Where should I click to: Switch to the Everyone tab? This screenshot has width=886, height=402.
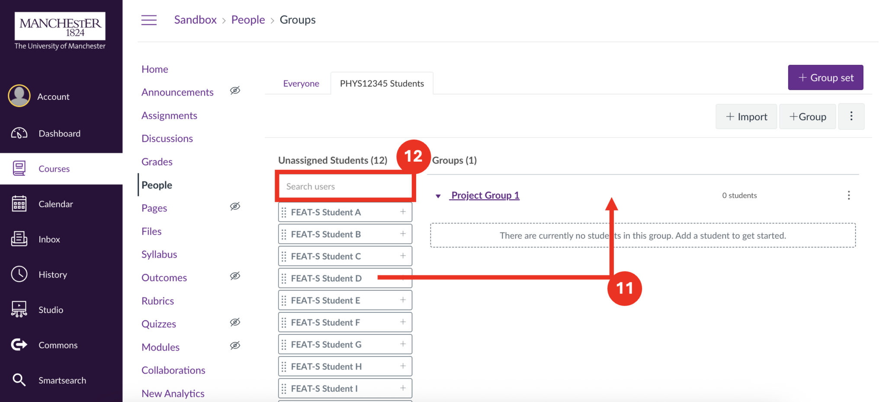301,83
